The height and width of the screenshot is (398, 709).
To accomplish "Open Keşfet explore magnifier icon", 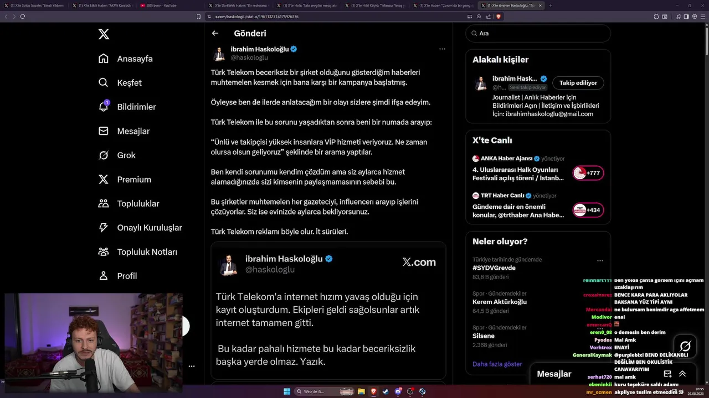I will click(x=104, y=82).
